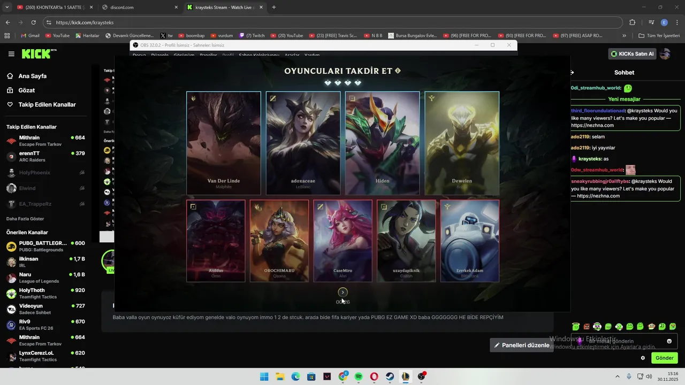Open chat settings gear icon
685x385 pixels.
(x=643, y=358)
